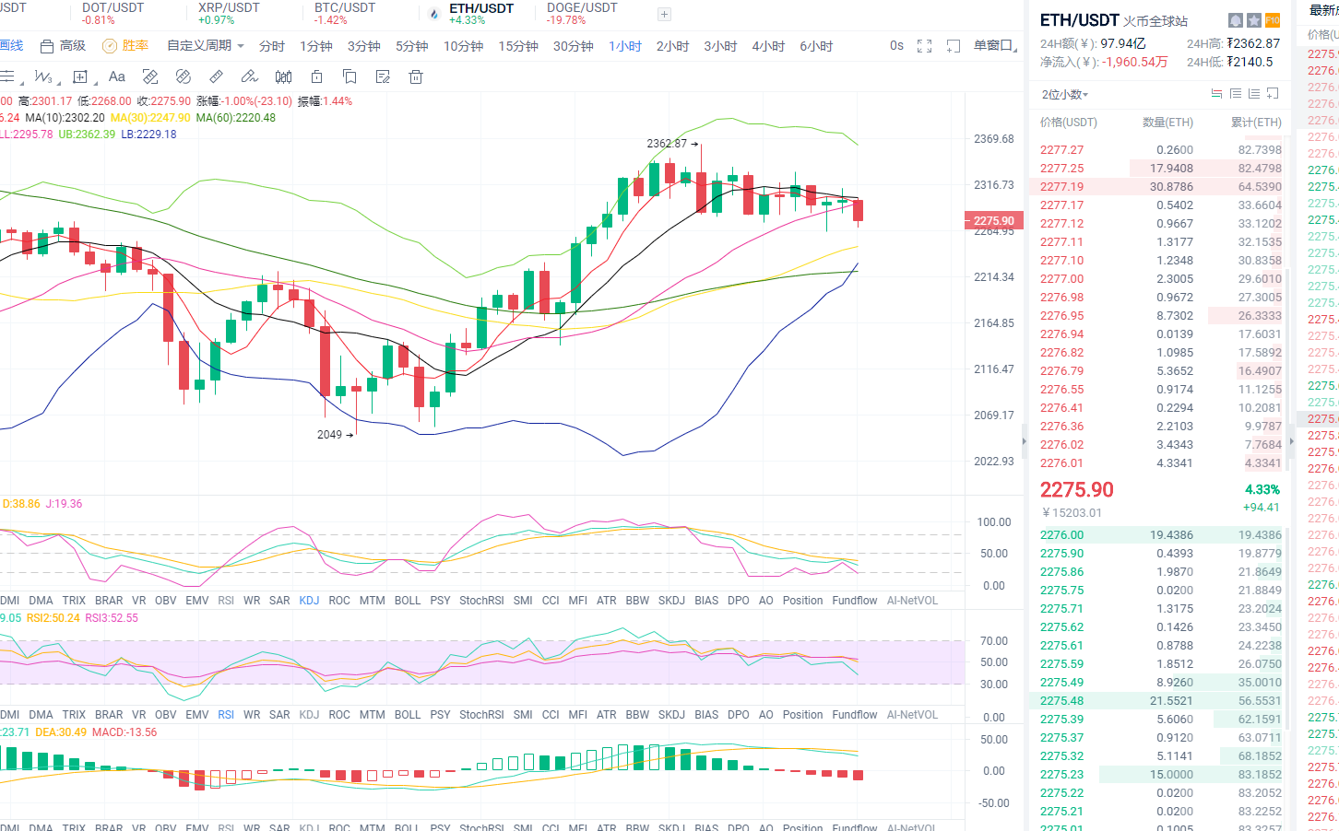The height and width of the screenshot is (831, 1339).
Task: Click the add new chart window icon
Action: (954, 46)
